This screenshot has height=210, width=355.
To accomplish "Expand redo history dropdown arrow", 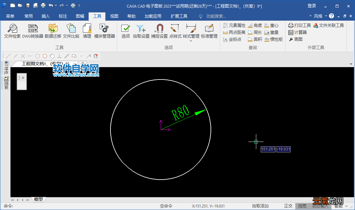I will click(67, 5).
